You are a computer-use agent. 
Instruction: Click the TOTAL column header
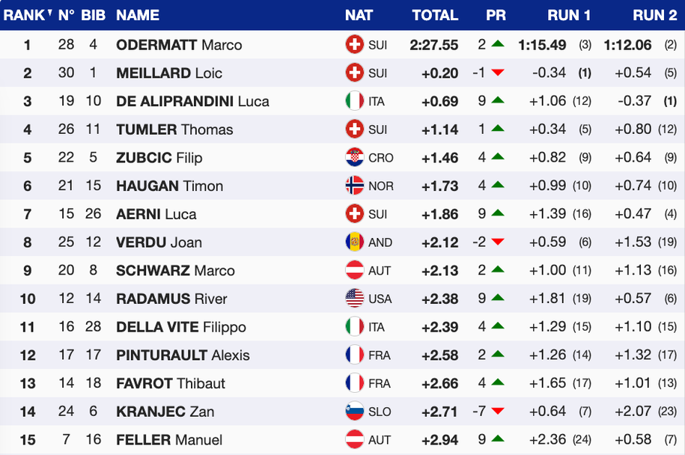435,15
